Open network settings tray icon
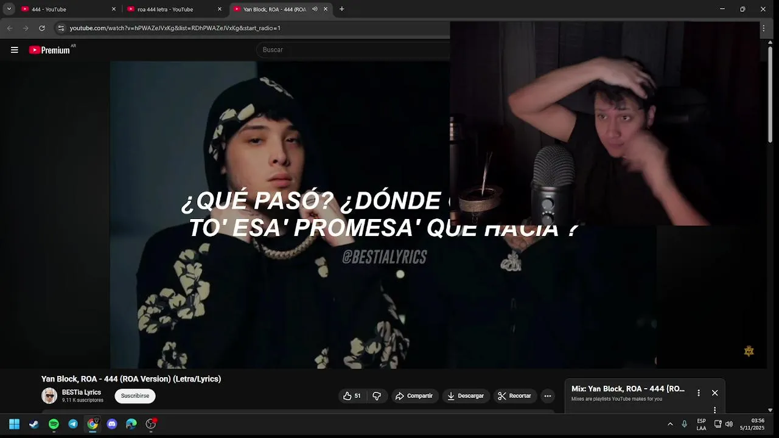 [x=718, y=424]
